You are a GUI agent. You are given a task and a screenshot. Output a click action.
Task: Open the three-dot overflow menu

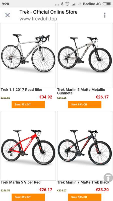105,15
